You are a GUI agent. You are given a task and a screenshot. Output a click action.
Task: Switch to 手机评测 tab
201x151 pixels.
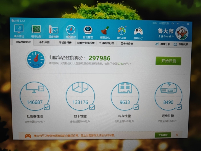(44, 42)
